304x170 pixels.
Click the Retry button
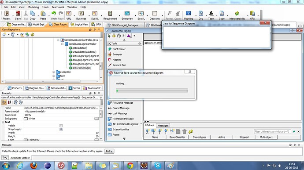[109, 151]
